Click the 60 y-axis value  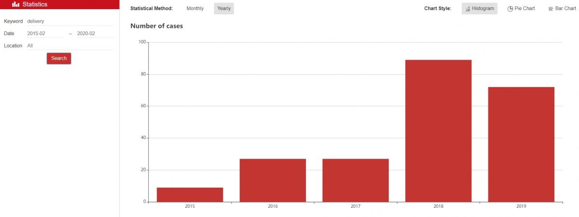pyautogui.click(x=143, y=106)
